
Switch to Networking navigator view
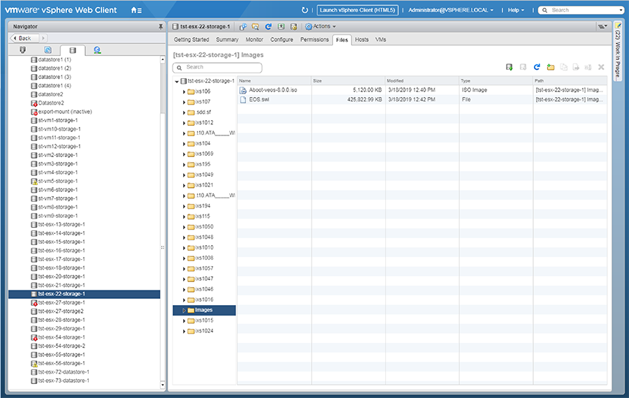pos(97,50)
